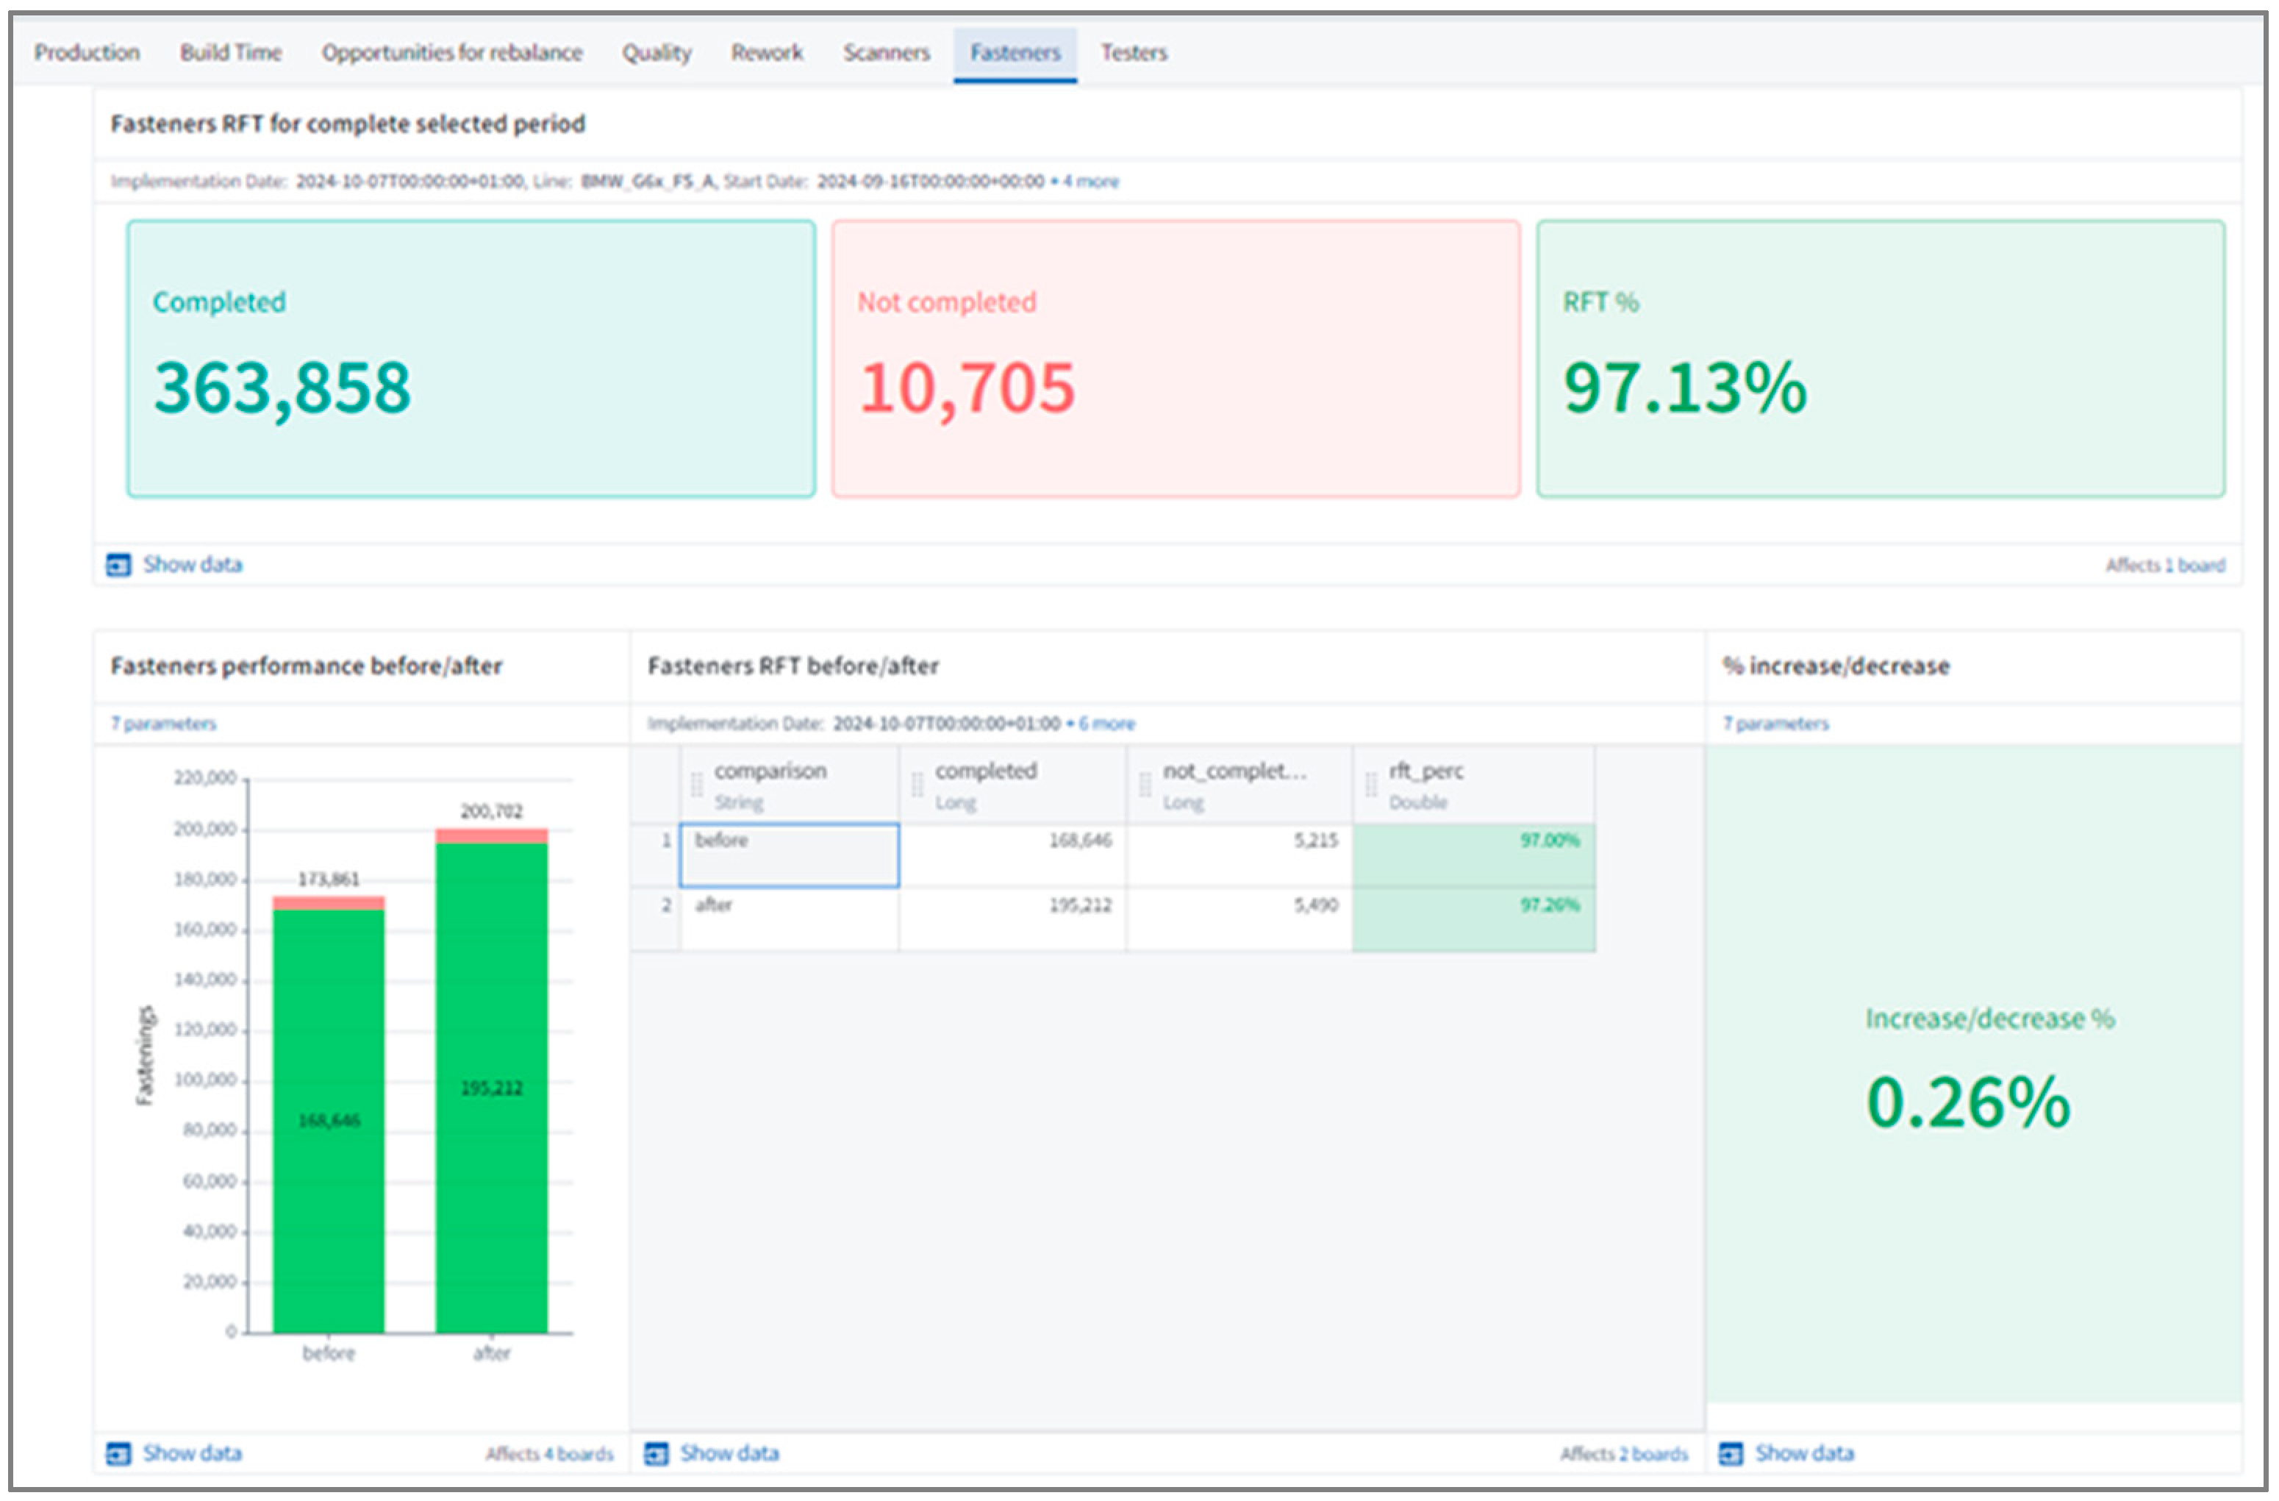Click the rft_perc column drag handle

pyautogui.click(x=1370, y=785)
